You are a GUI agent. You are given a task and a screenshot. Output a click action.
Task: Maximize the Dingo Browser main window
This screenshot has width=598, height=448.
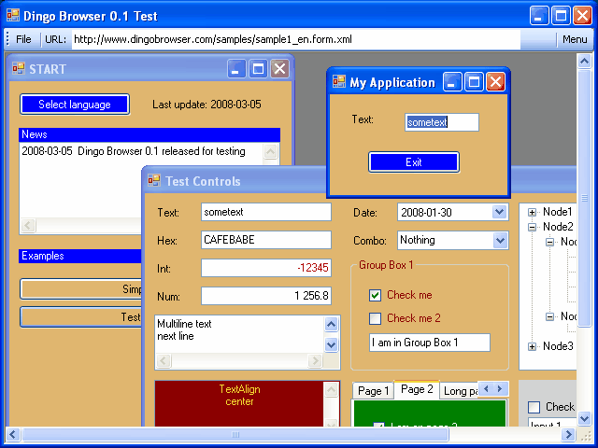tap(561, 16)
